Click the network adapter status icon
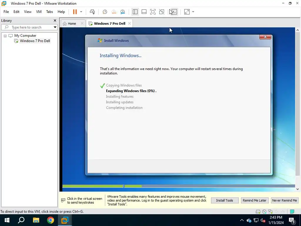Image resolution: width=301 pixels, height=226 pixels. point(270,212)
